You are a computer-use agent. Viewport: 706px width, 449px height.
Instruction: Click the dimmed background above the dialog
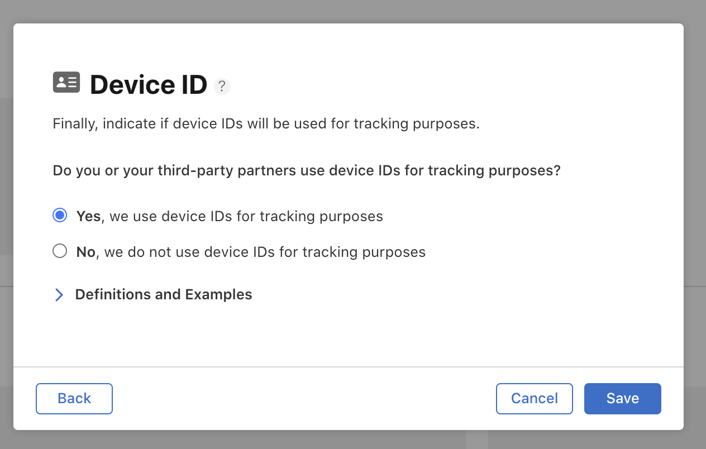[353, 11]
